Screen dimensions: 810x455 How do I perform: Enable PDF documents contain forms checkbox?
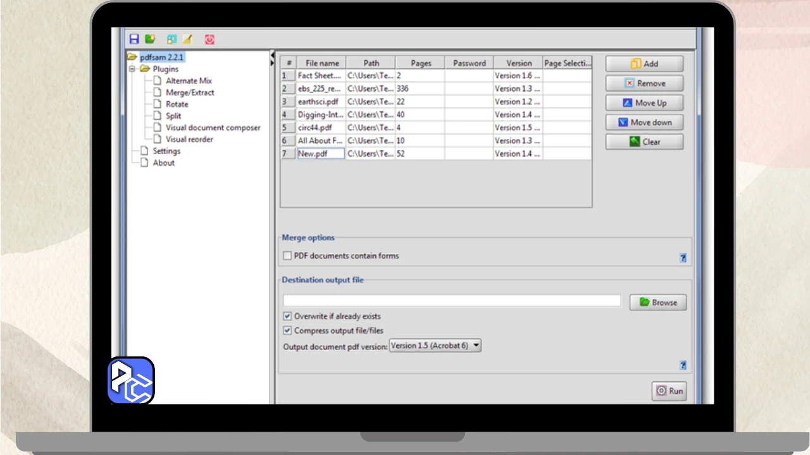[287, 256]
